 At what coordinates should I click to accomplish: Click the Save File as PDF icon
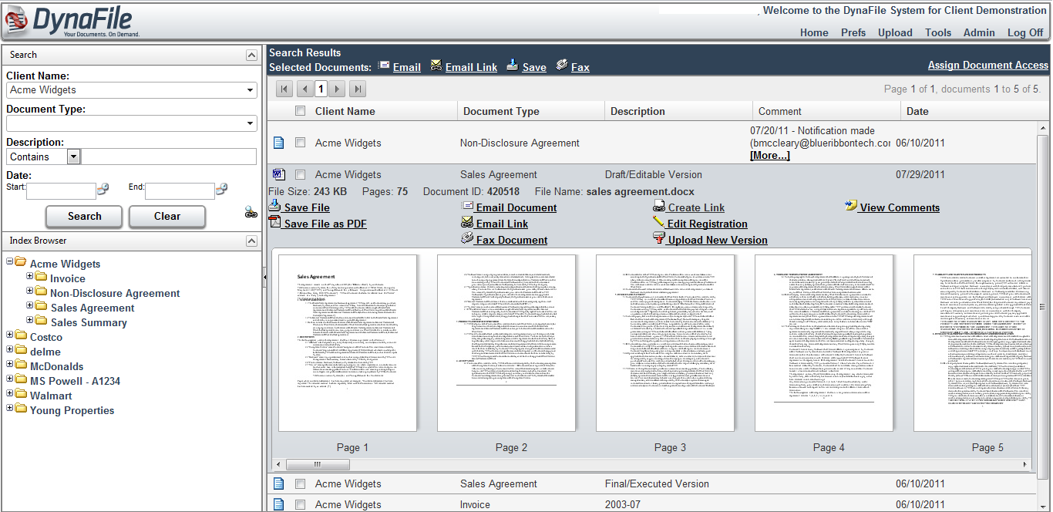(274, 222)
